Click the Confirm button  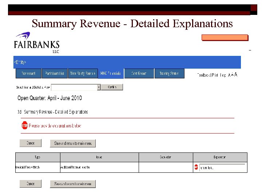[112, 87]
